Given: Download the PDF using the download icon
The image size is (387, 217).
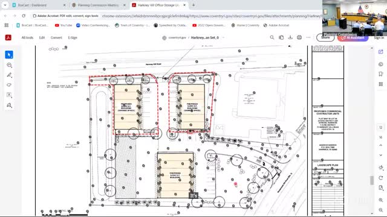Looking at the screenshot, I should (x=290, y=37).
